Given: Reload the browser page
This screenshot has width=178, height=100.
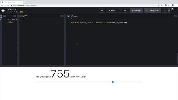Looking at the screenshot, I should [8, 5].
